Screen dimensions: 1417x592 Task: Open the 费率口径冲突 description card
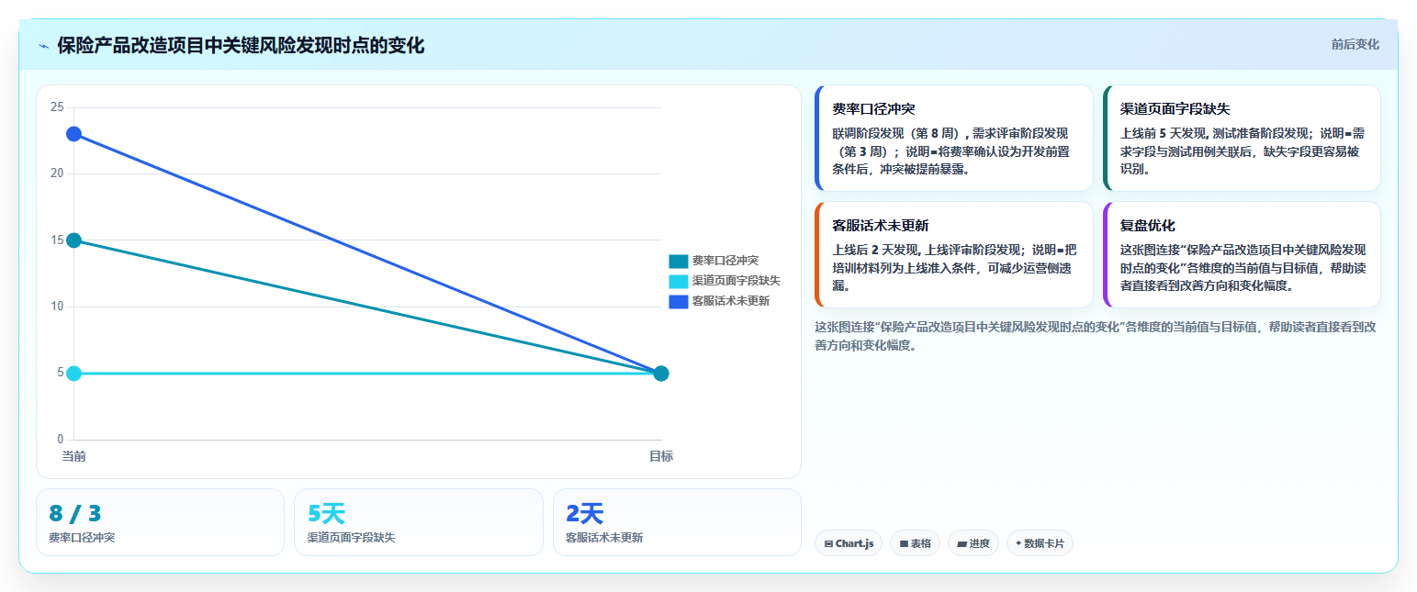point(953,139)
